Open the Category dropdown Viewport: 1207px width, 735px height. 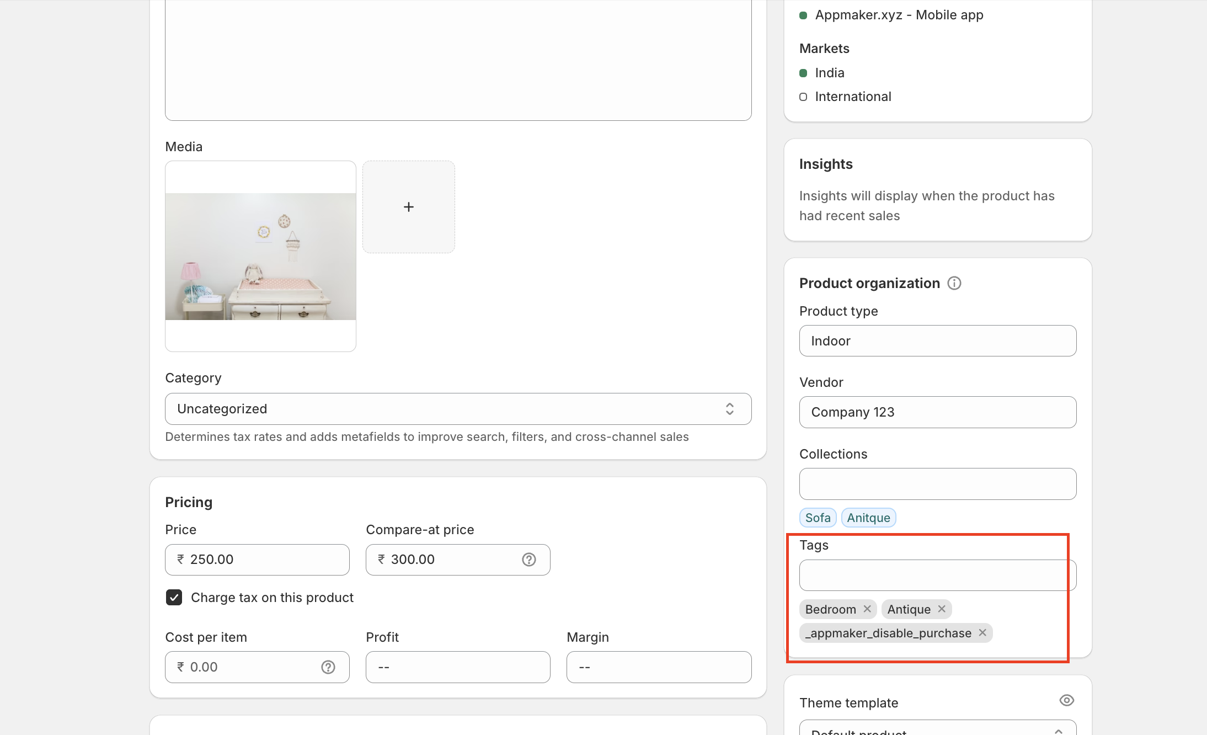pyautogui.click(x=458, y=409)
